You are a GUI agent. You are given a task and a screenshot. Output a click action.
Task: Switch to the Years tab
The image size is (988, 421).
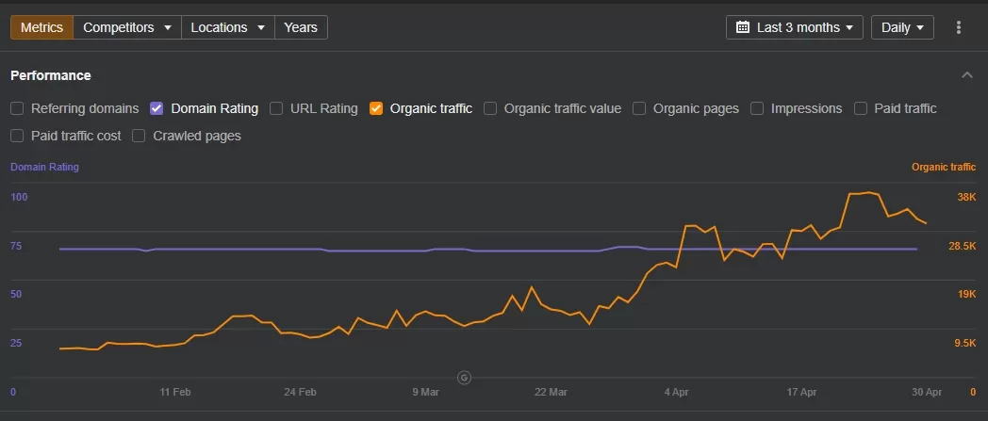pyautogui.click(x=301, y=27)
